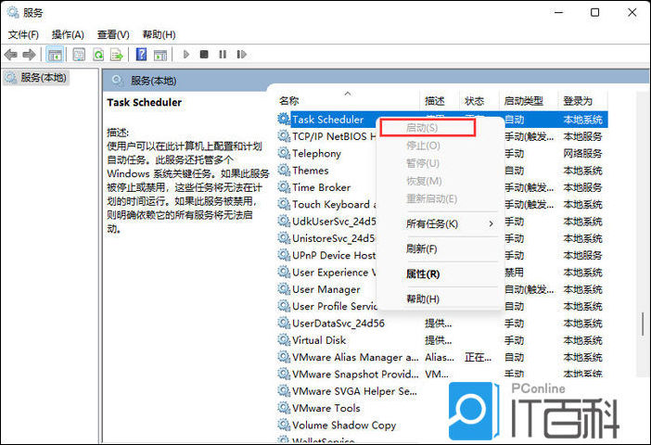Open the 操作(A) menu

68,34
